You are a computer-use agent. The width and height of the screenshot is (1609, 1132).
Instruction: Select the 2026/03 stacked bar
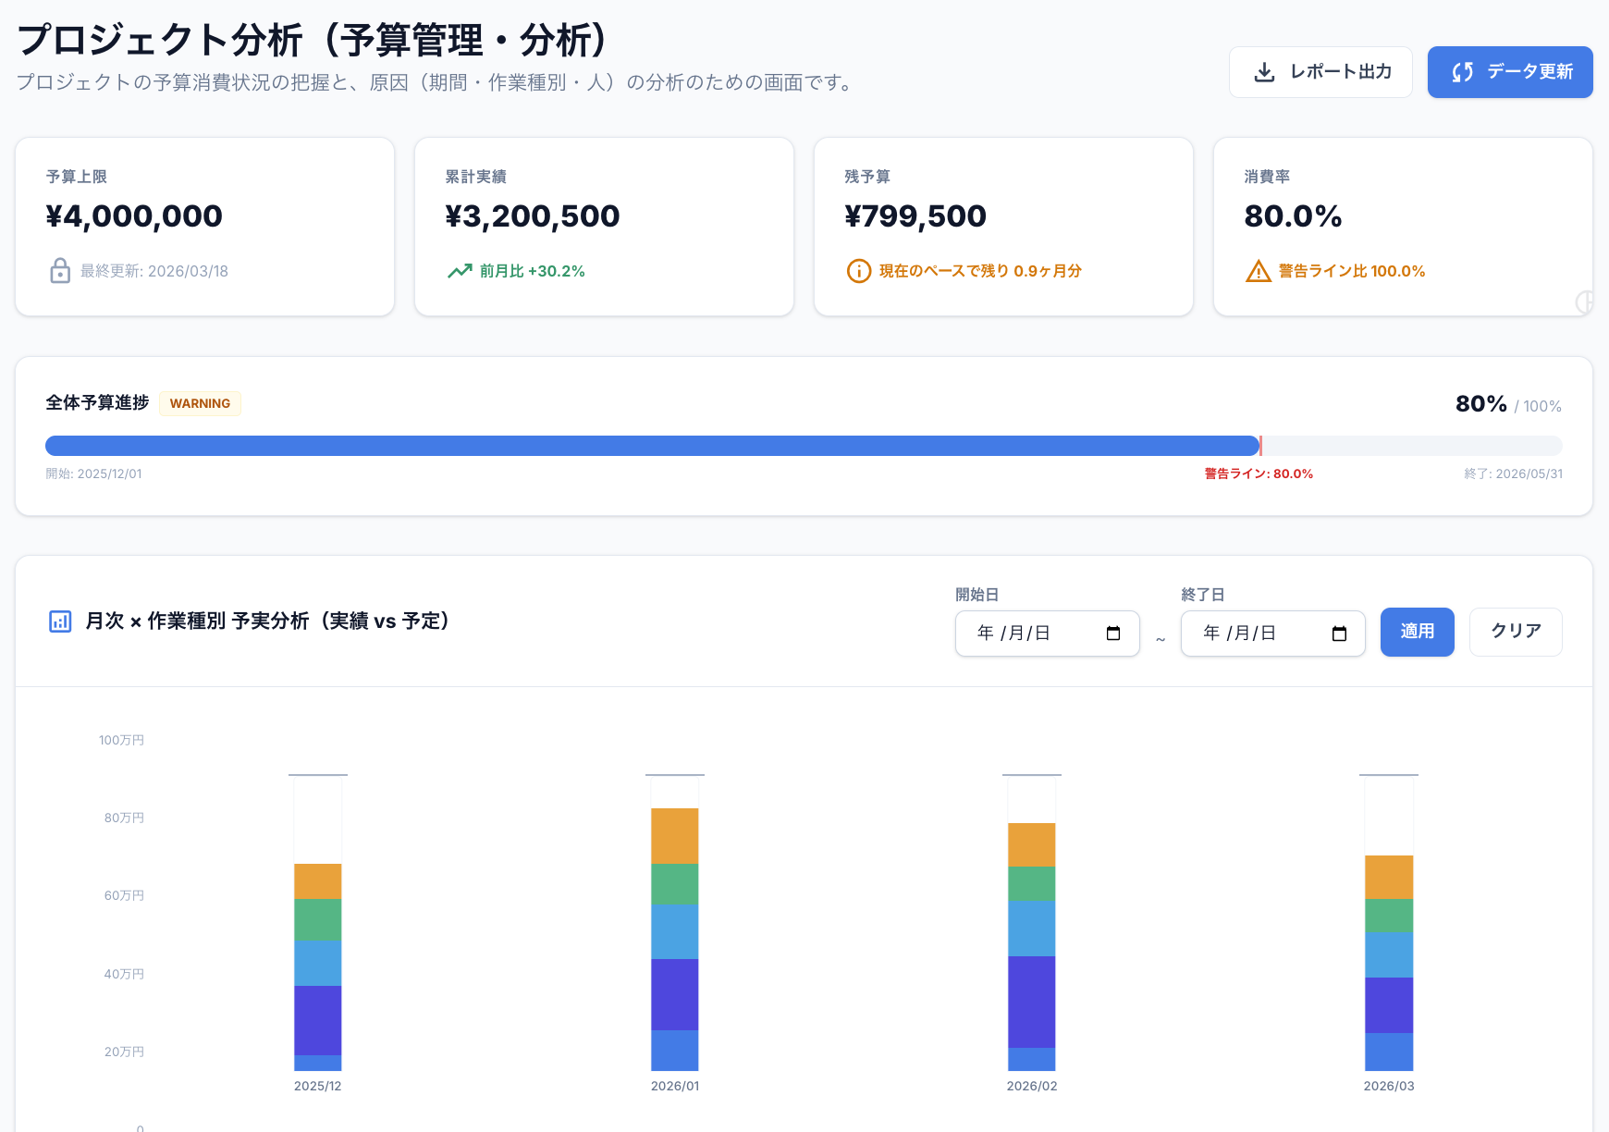[x=1388, y=962]
